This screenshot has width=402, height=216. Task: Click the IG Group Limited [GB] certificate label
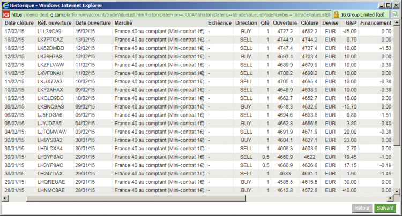362,15
